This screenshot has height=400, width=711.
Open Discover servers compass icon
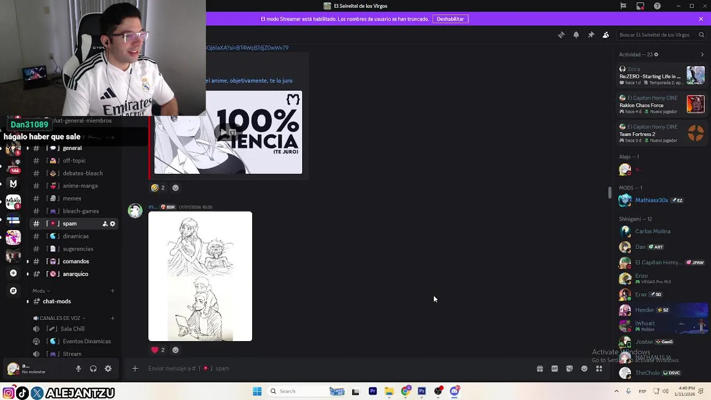(13, 291)
